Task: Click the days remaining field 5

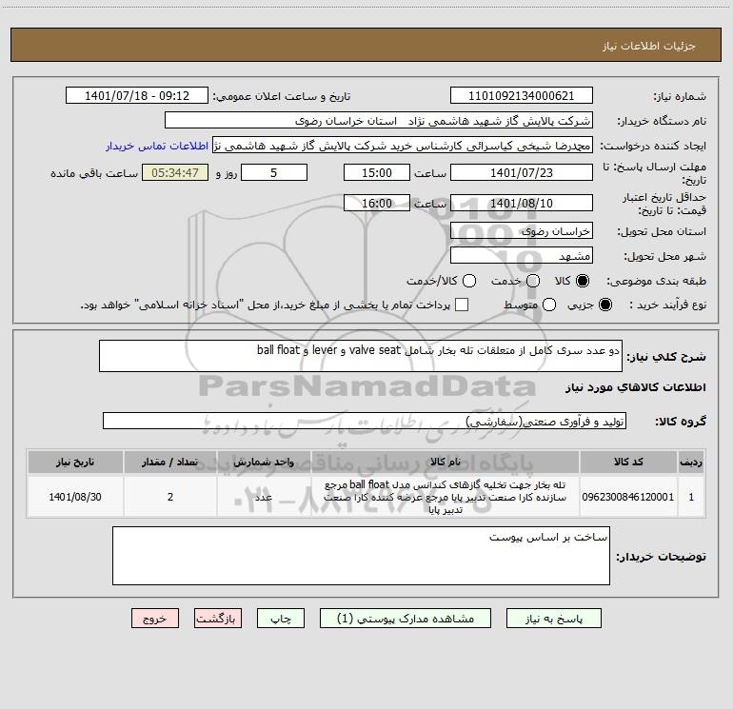Action: click(274, 173)
